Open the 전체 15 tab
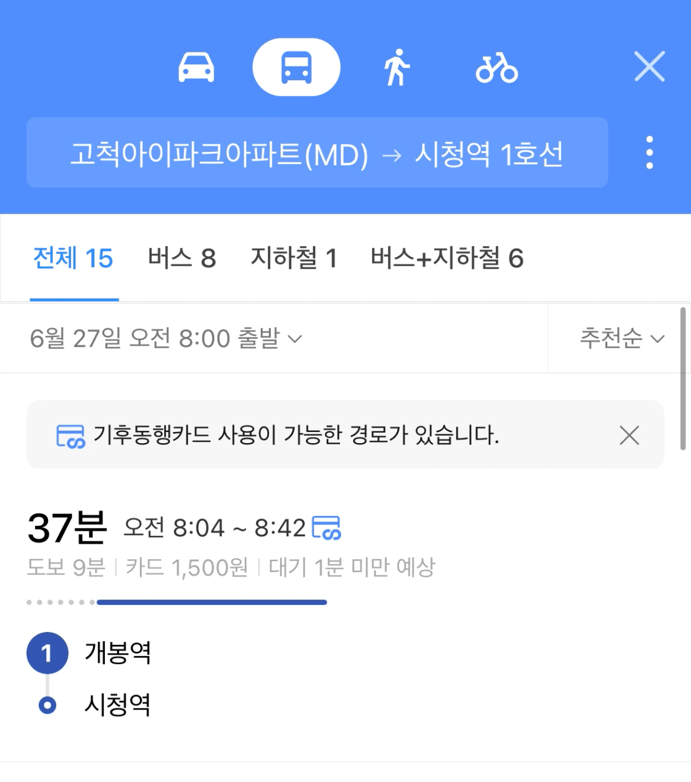Image resolution: width=691 pixels, height=782 pixels. [73, 258]
